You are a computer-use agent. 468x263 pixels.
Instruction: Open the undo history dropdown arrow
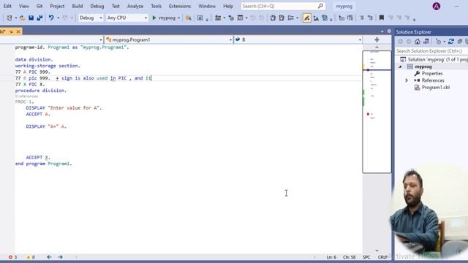click(x=58, y=18)
